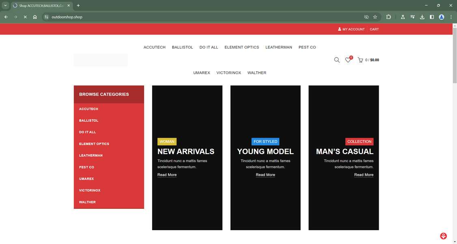Click the red floating widget icon bottom right
This screenshot has width=457, height=244.
point(443,236)
